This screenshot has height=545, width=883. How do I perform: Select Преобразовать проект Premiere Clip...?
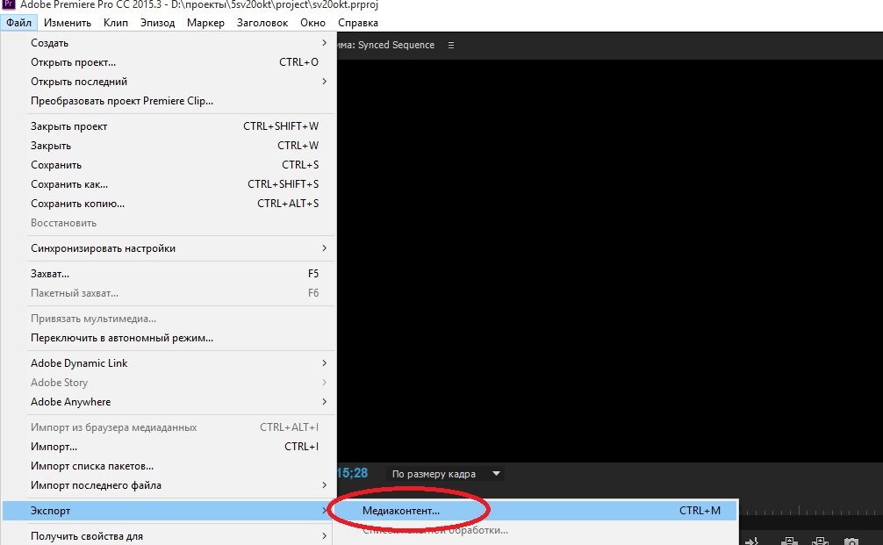[169, 101]
